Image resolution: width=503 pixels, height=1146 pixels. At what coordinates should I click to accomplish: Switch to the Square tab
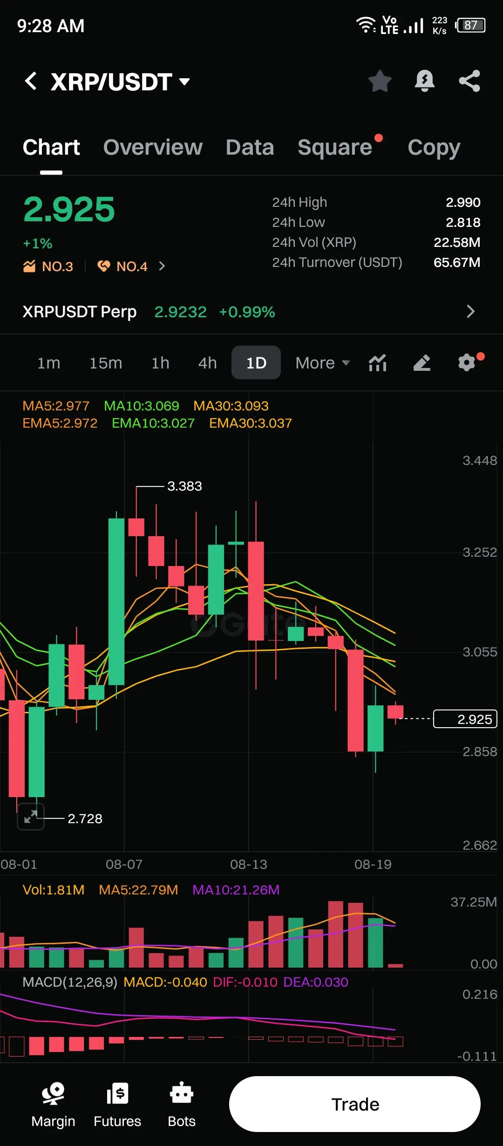(335, 147)
